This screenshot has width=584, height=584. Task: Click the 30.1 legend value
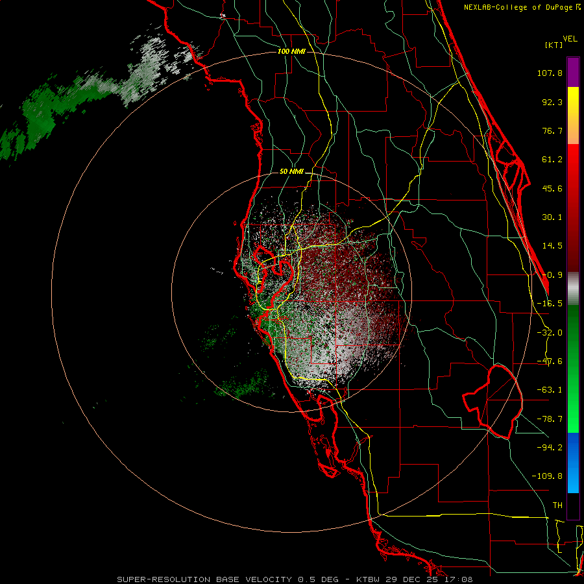click(552, 217)
